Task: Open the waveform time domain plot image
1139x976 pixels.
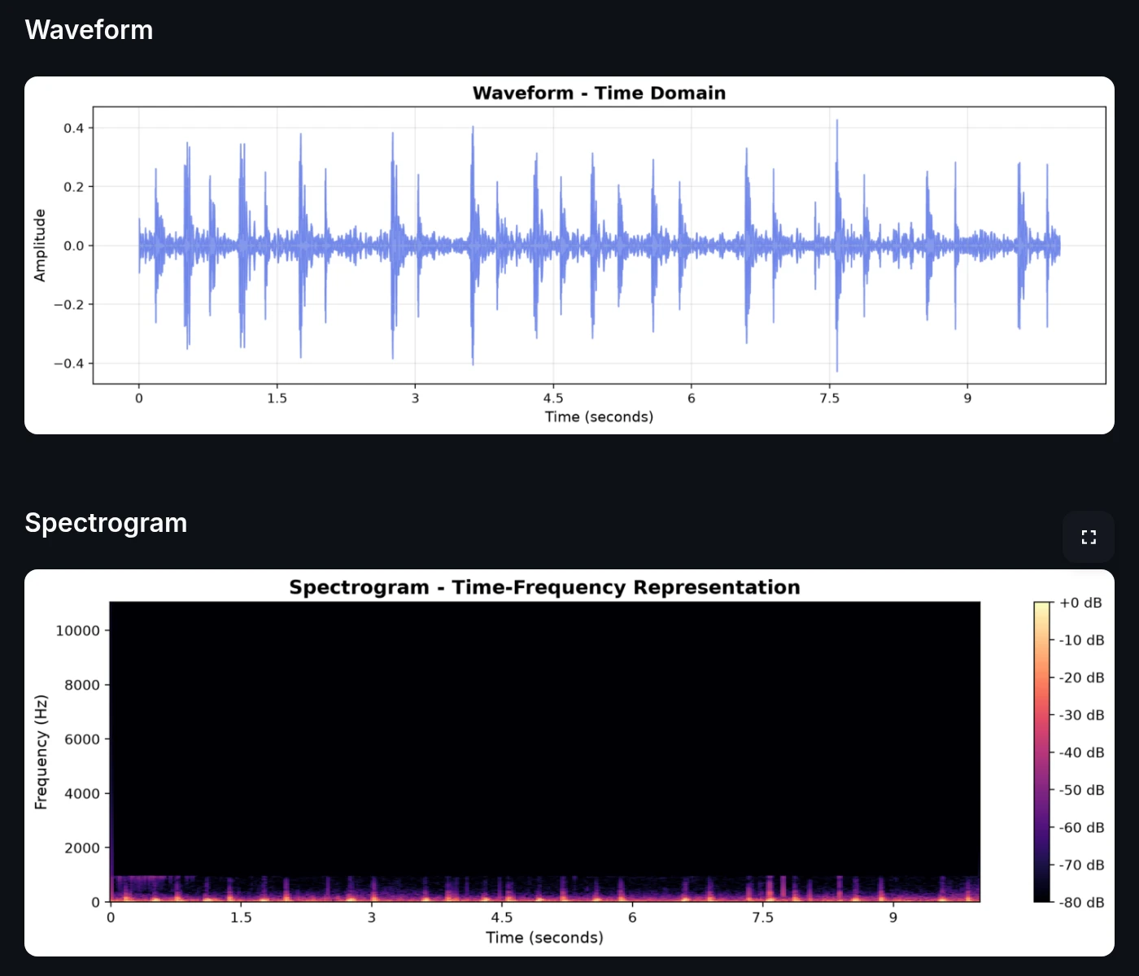Action: click(x=569, y=255)
